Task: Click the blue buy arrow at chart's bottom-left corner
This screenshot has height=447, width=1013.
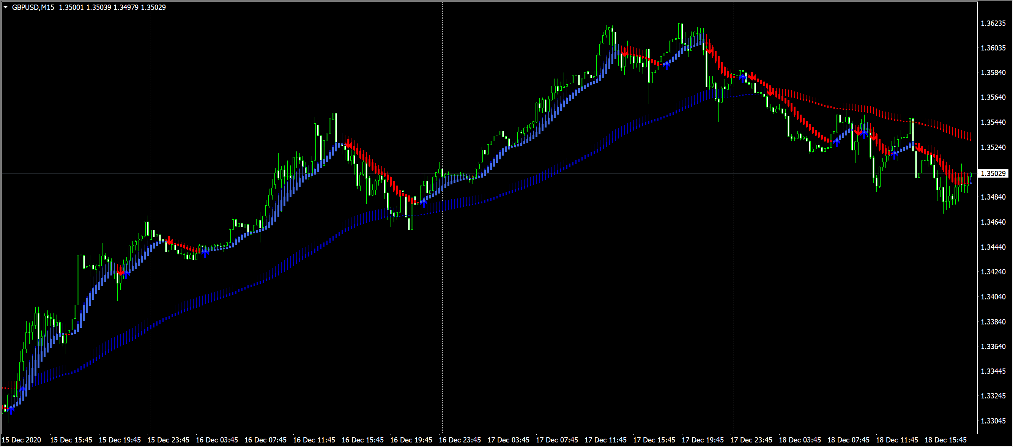Action: [x=11, y=409]
